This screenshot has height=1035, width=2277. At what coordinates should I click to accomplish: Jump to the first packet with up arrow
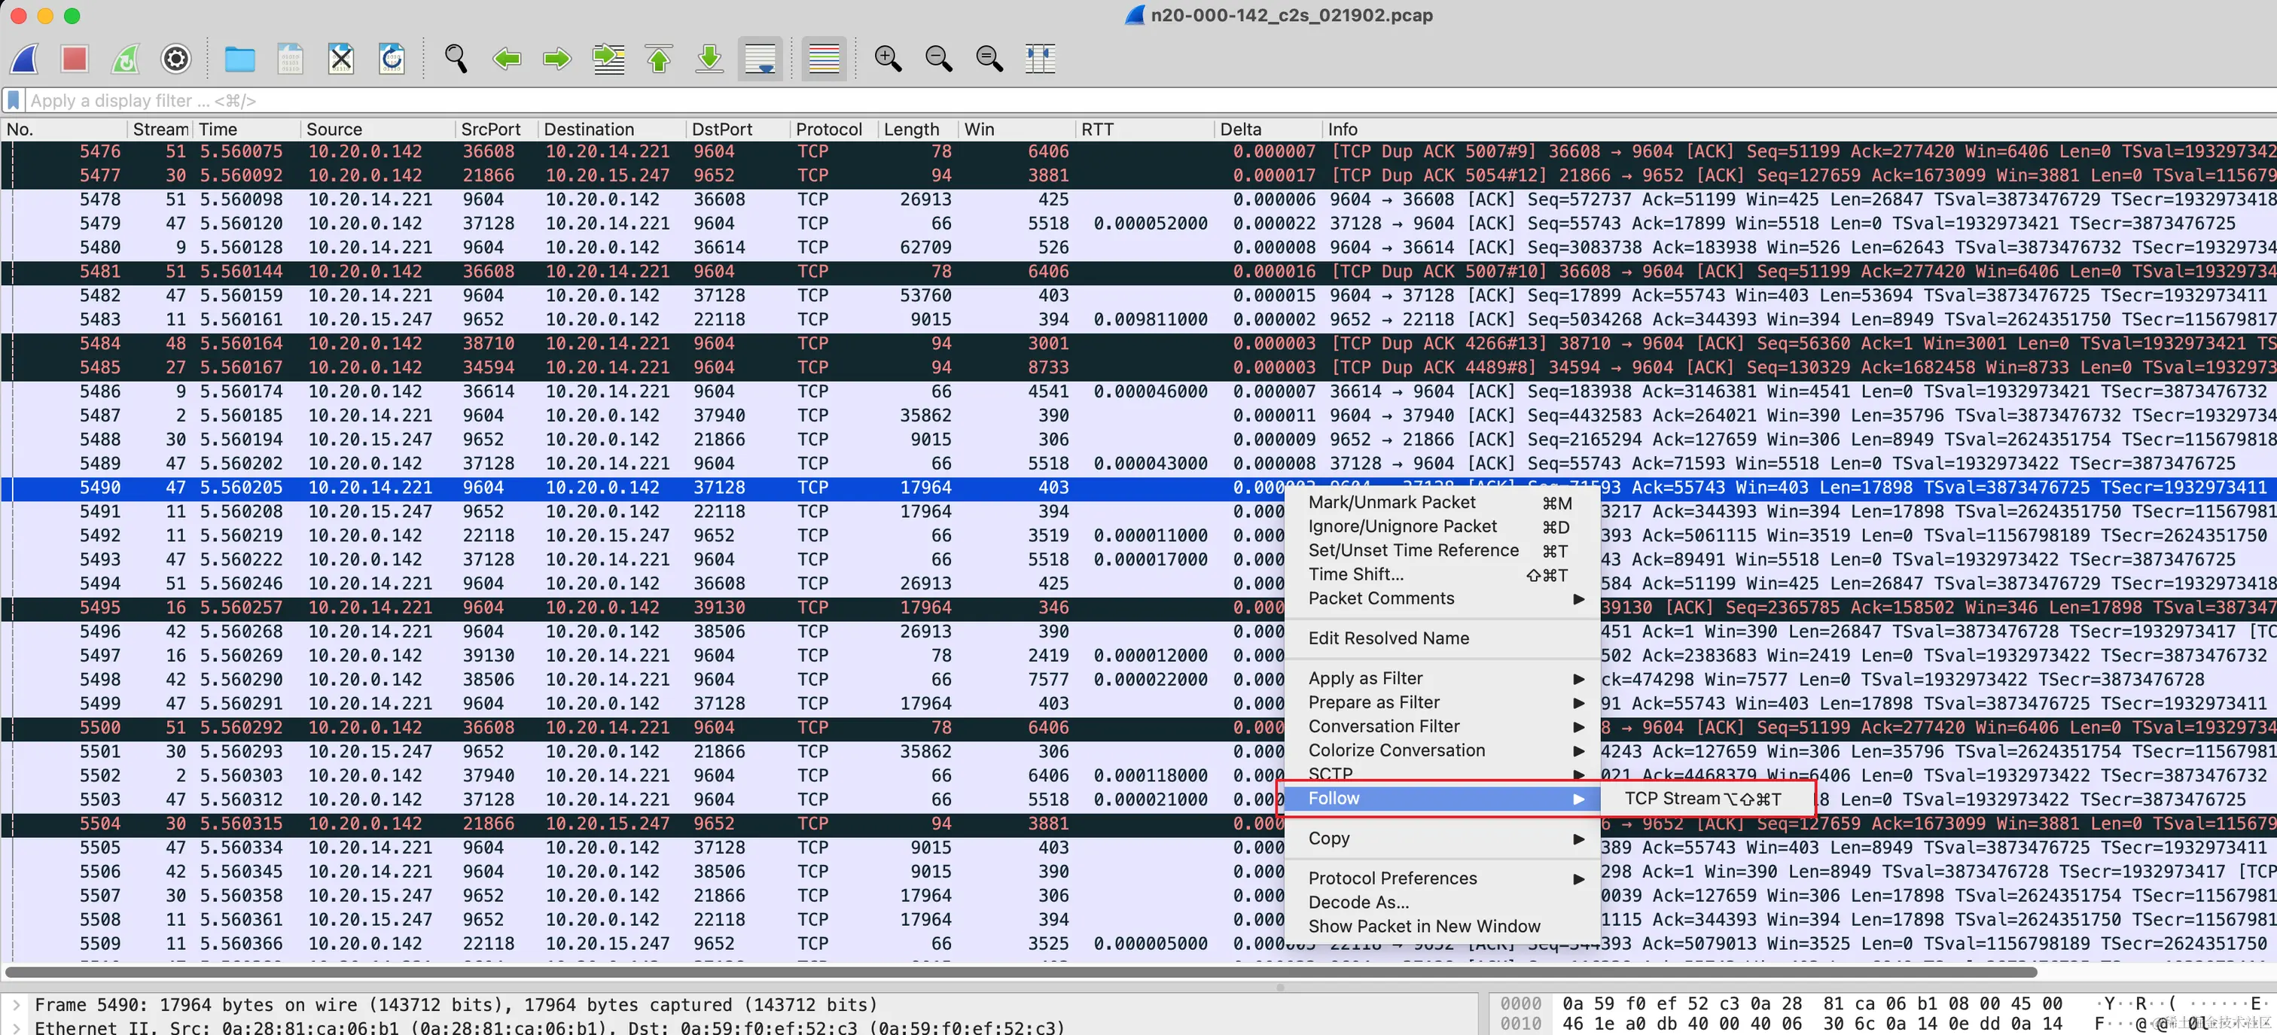click(659, 59)
